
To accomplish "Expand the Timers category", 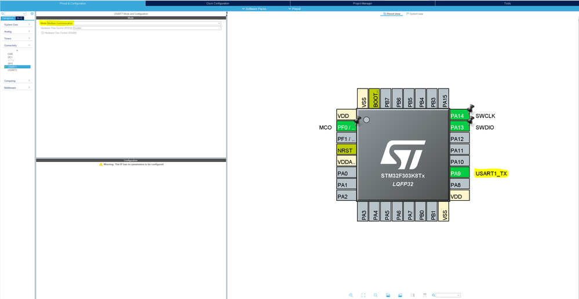I will (17, 39).
